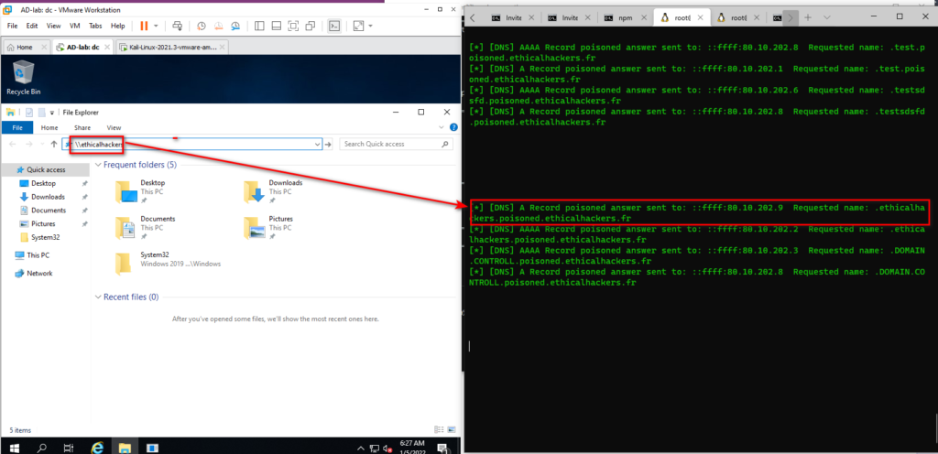This screenshot has height=454, width=938.
Task: Click the File Explorer address bar field
Action: (x=192, y=144)
